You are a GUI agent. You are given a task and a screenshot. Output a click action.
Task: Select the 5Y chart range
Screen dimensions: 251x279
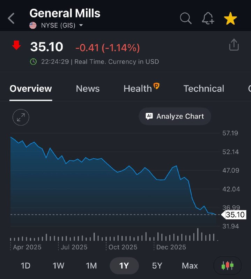click(x=157, y=266)
